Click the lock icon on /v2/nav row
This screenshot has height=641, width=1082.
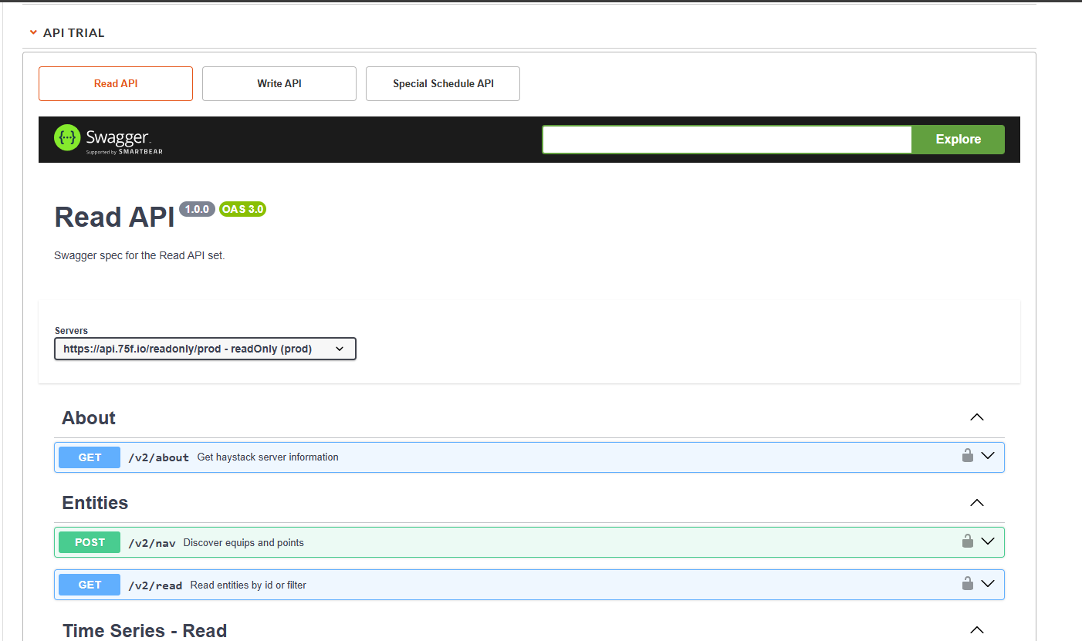pyautogui.click(x=967, y=541)
